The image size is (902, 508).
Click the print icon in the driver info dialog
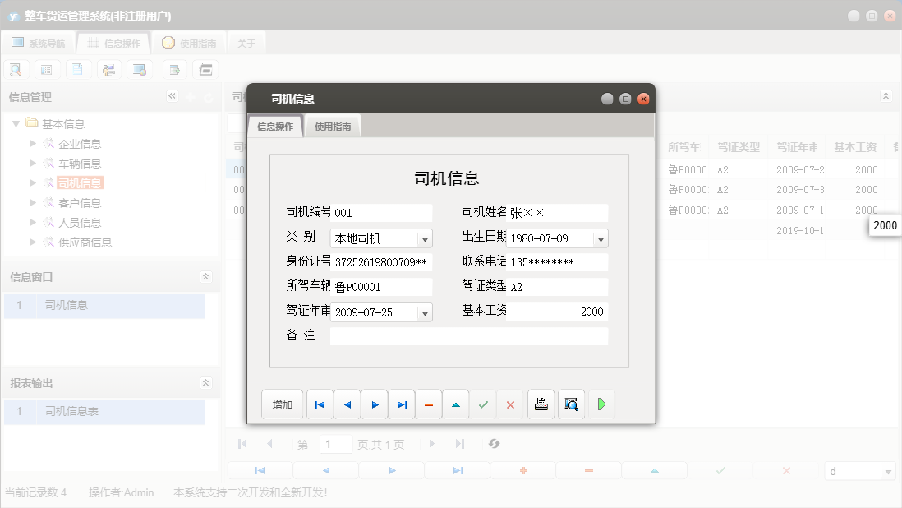541,404
